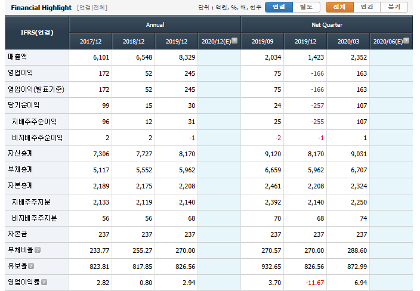Viewport: 420px width, 291px height.
Task: Click the red -257 net income value
Action: point(317,106)
